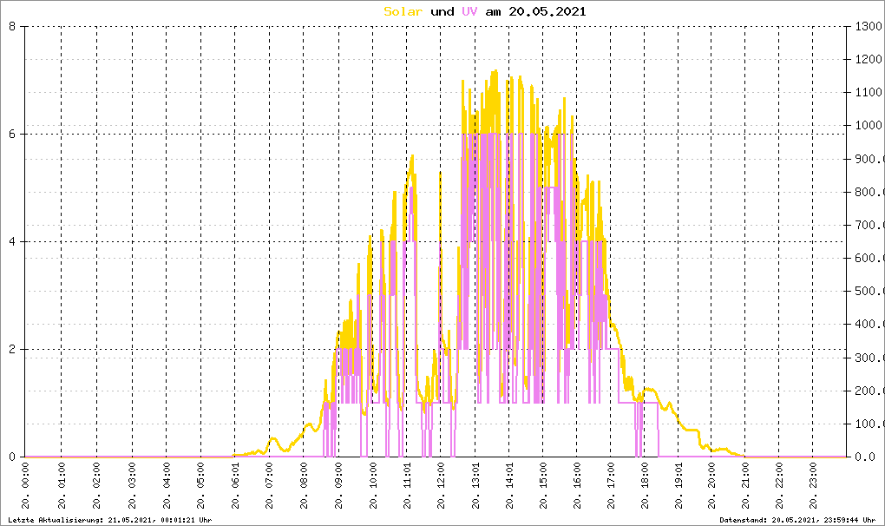
Task: Click the '20. 18:00' time axis label
Action: point(645,486)
